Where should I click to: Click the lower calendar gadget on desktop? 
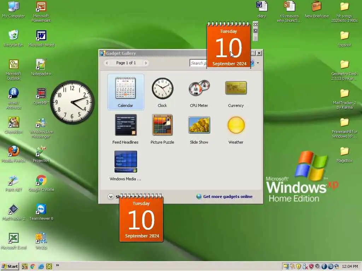point(141,218)
